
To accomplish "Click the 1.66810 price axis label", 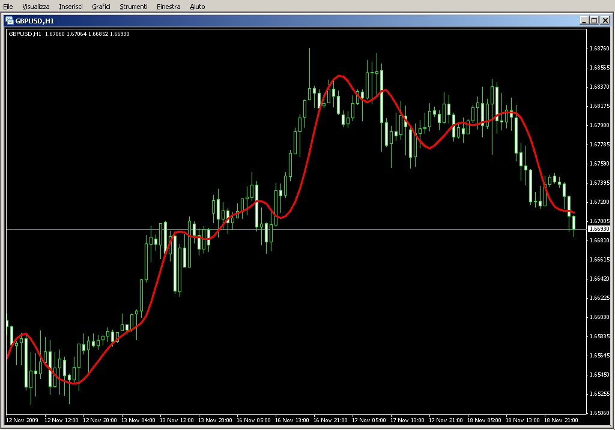I will pyautogui.click(x=600, y=240).
